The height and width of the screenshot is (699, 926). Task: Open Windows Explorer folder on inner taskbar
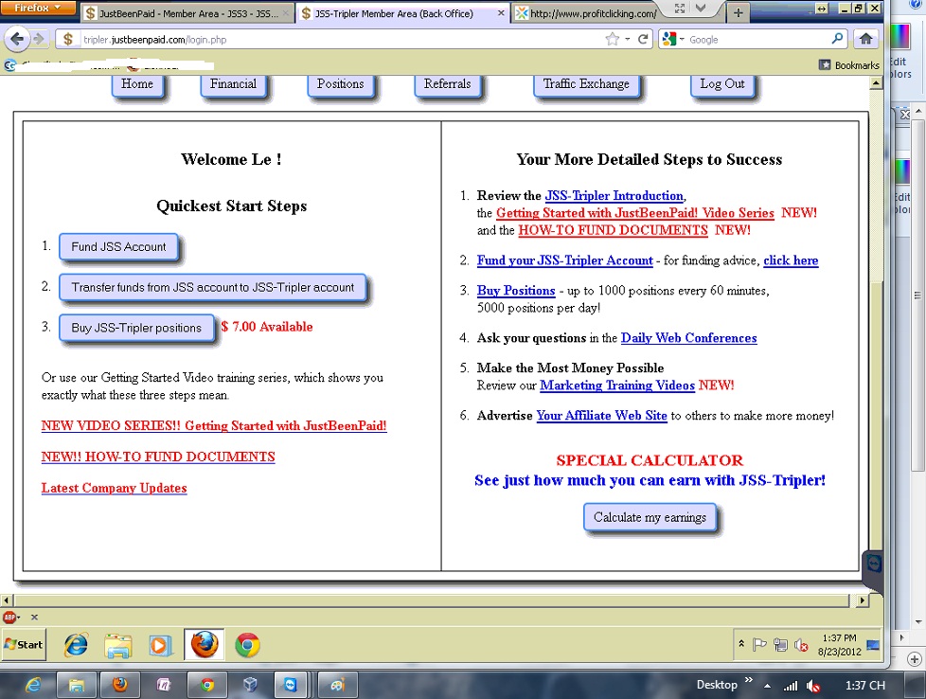(118, 645)
